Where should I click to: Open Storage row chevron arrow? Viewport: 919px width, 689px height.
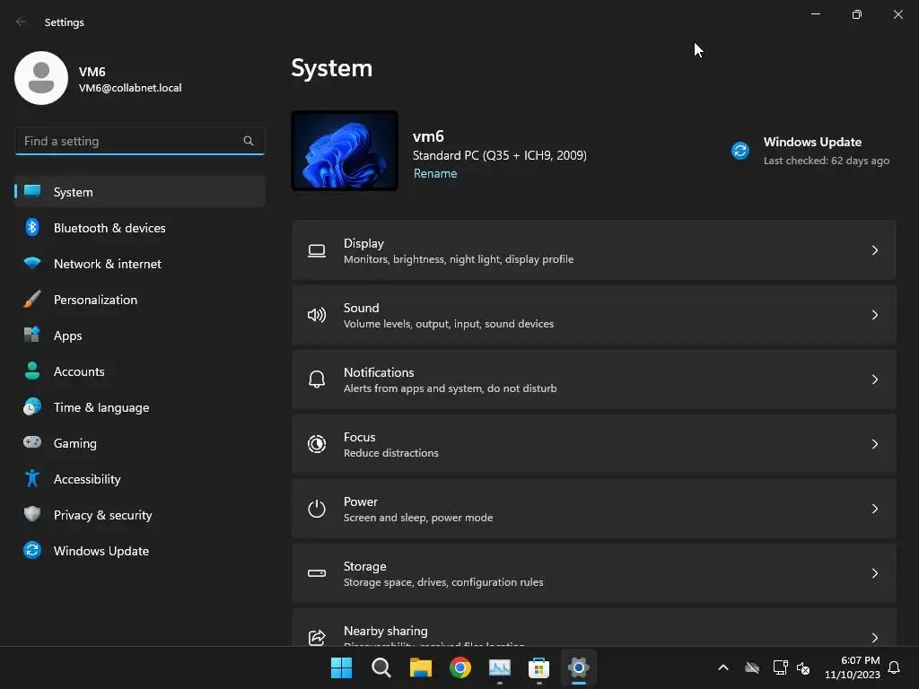[874, 572]
